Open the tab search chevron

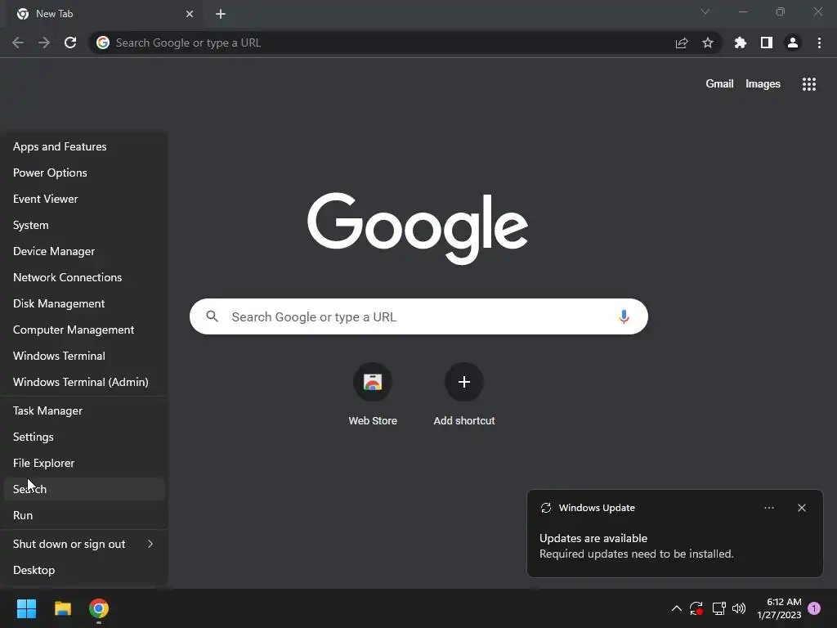tap(705, 11)
